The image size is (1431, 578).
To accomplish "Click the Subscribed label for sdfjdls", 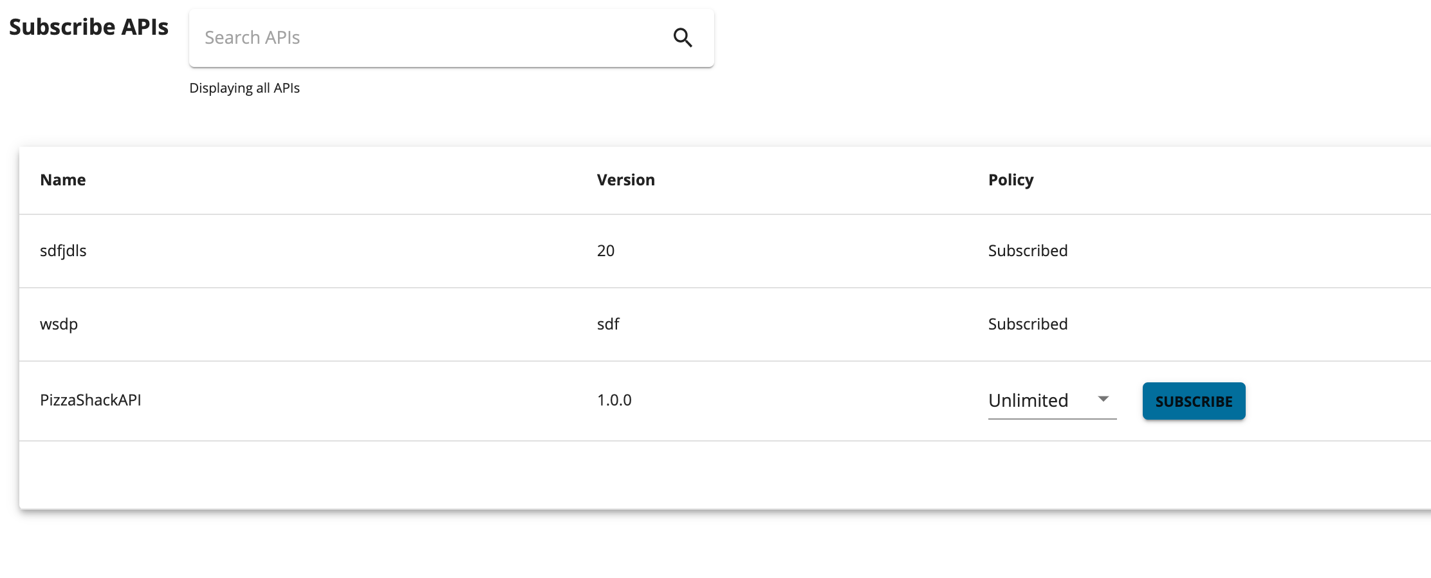I will pos(1028,250).
